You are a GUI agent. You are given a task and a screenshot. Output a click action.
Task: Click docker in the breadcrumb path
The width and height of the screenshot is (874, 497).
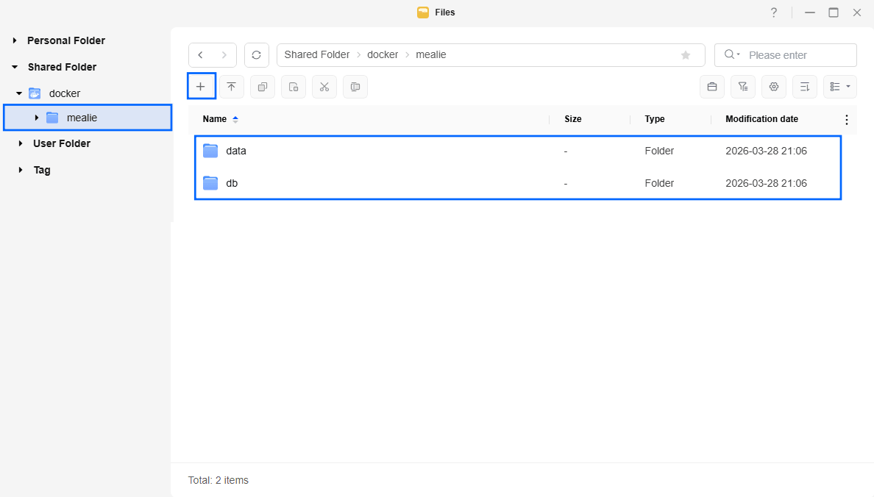coord(383,55)
